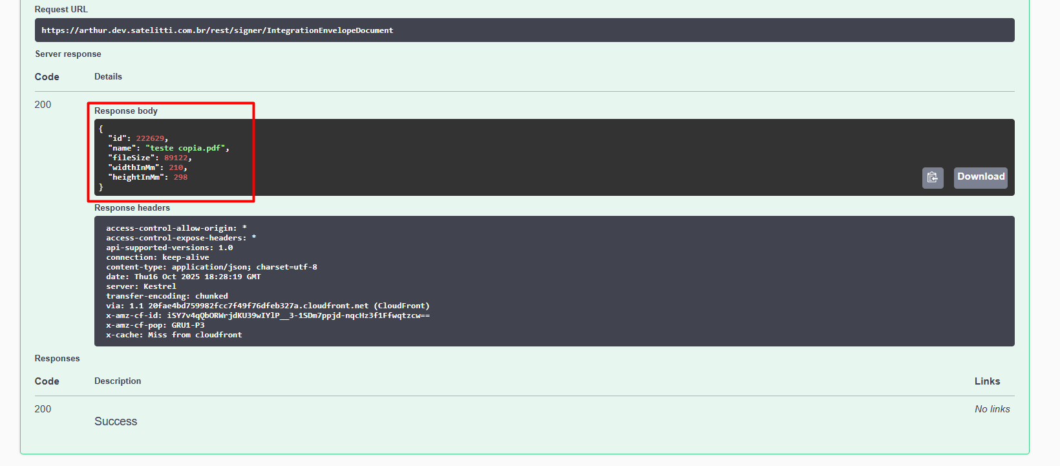Click the Response headers label

[x=132, y=208]
